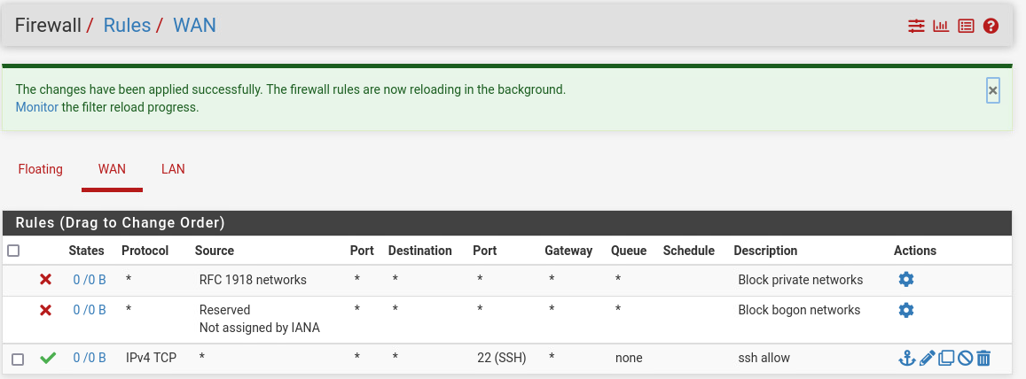Open settings gear for Block bogon networks
Viewport: 1026px width, 379px height.
[x=905, y=310]
